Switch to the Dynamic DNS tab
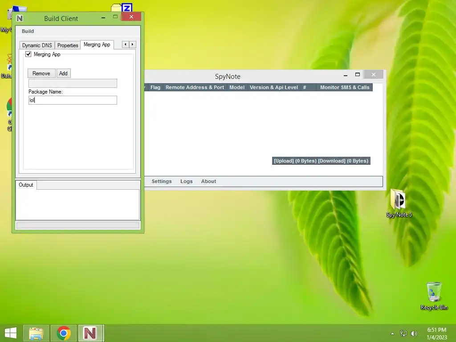Screen dimensions: 456x342 (37, 45)
